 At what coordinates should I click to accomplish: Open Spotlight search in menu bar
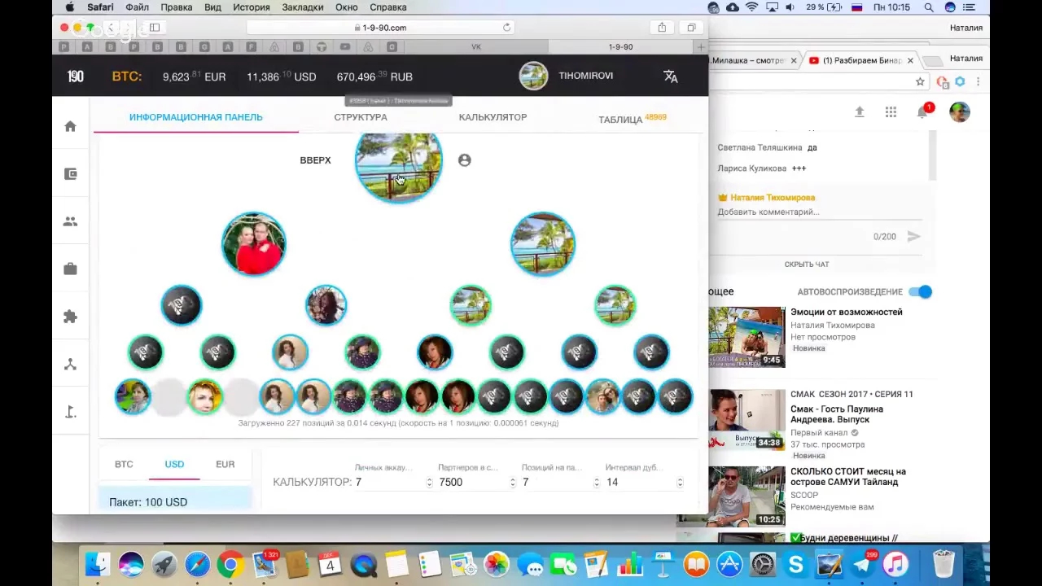coord(928,7)
